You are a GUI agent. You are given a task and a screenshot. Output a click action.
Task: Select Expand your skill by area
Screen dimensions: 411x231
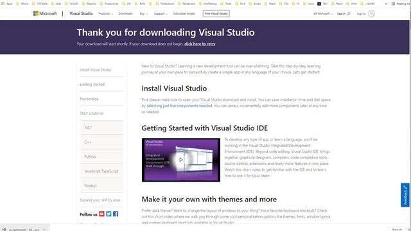[x=100, y=200]
